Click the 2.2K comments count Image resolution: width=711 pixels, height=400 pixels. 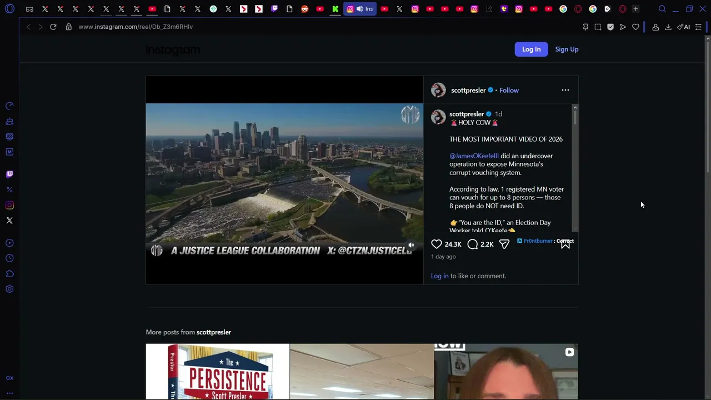(x=487, y=244)
